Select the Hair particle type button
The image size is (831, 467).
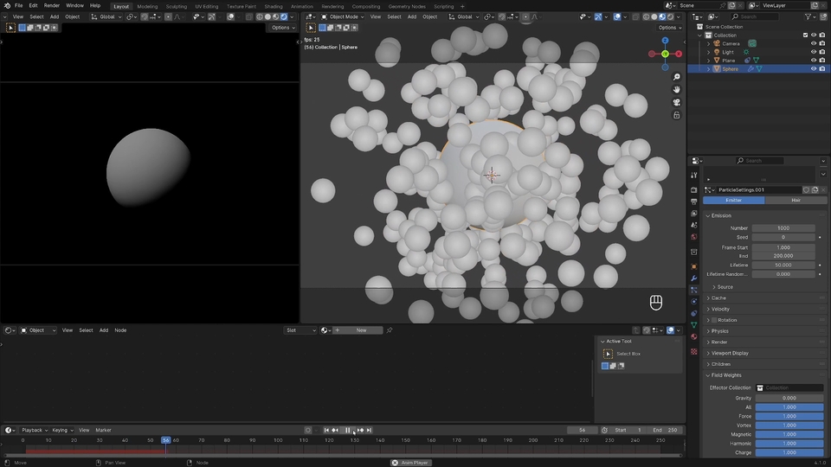pos(796,200)
